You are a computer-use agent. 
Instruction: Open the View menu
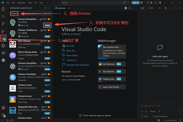click(x=30, y=3)
